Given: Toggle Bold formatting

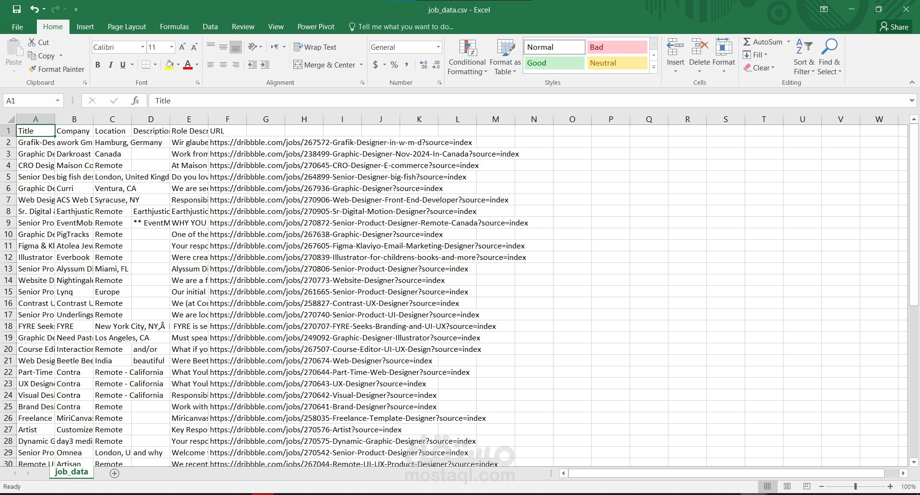Looking at the screenshot, I should tap(98, 65).
